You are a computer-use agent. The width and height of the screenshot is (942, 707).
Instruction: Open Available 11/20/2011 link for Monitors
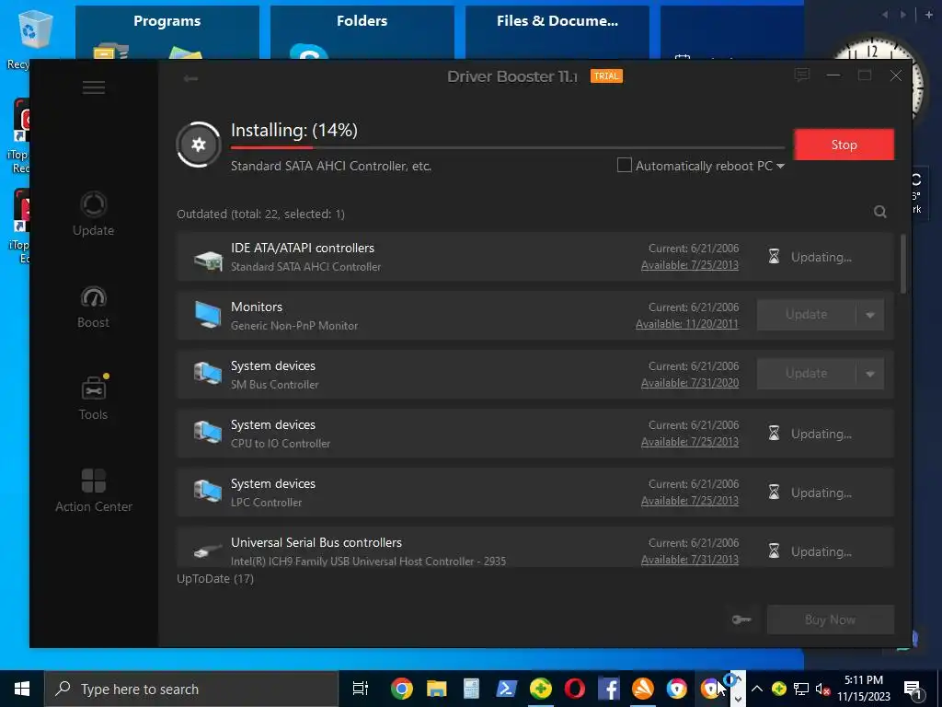[x=687, y=324]
